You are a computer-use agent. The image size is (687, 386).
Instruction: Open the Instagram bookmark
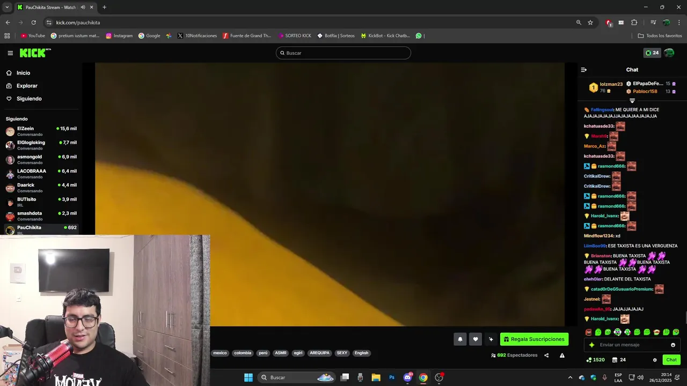[119, 36]
